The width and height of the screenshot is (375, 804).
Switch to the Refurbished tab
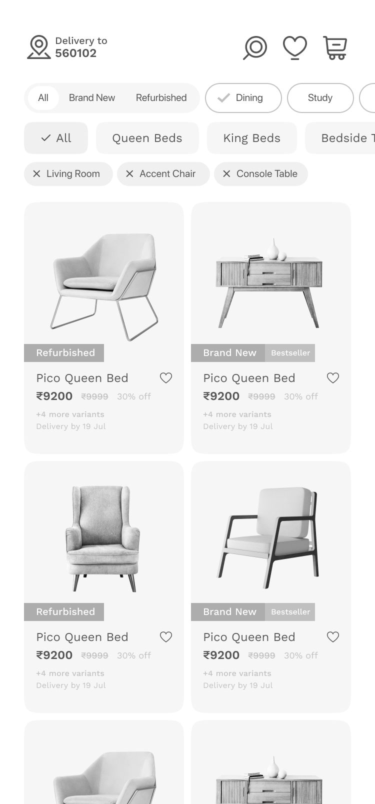click(x=161, y=98)
